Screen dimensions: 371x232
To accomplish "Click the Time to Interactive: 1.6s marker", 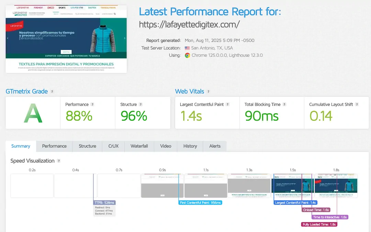I will tap(330, 217).
